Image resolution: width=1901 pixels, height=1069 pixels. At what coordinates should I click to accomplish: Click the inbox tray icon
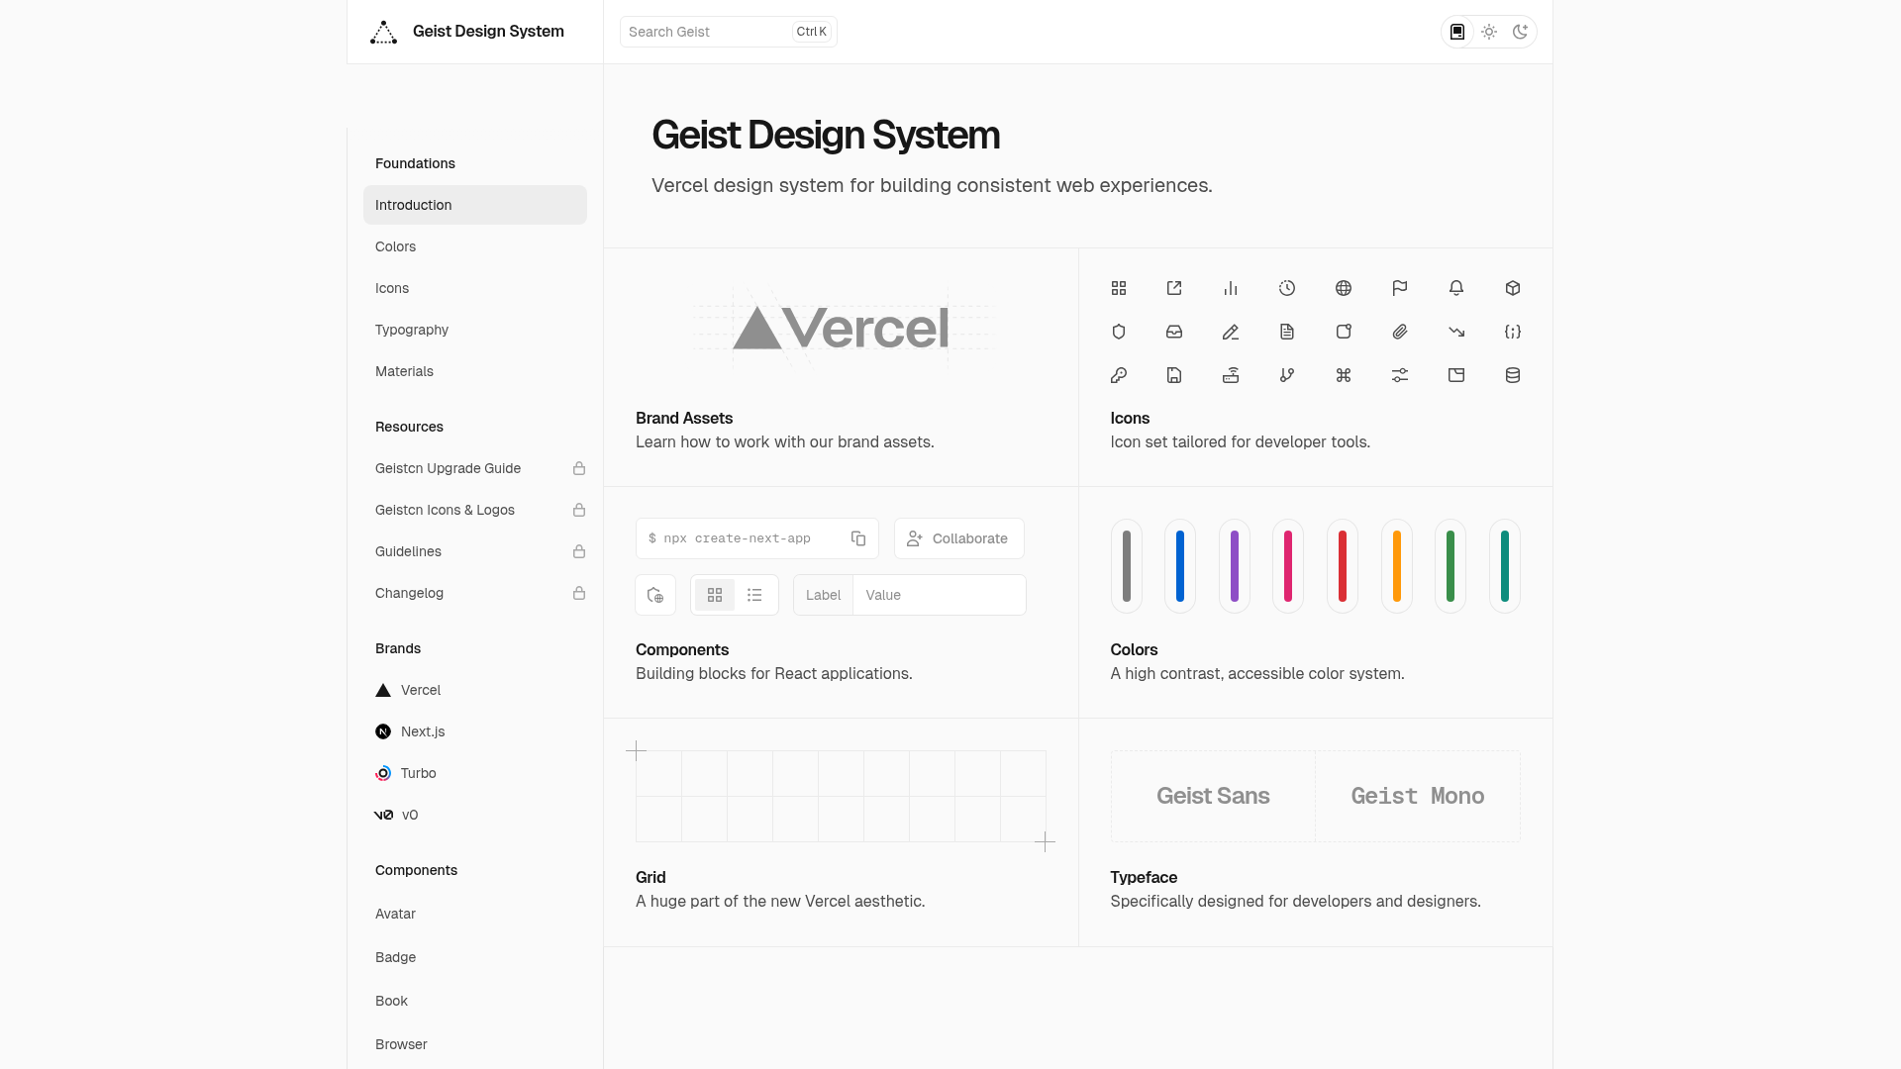coord(1174,332)
